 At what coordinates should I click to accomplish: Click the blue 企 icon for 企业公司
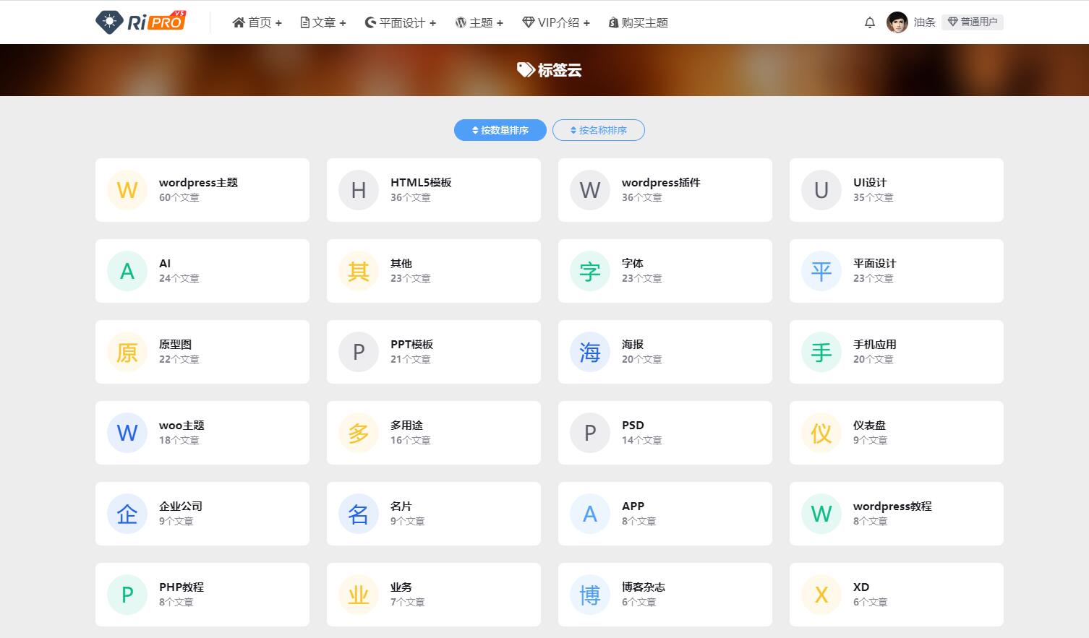[x=127, y=514]
